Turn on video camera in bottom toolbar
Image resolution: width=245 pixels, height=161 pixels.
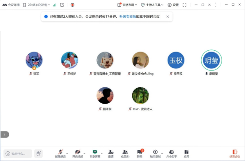(78, 154)
